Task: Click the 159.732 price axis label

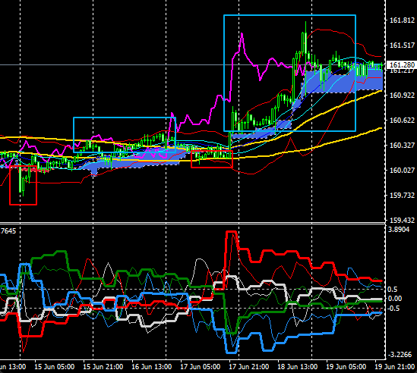Action: pyautogui.click(x=402, y=196)
